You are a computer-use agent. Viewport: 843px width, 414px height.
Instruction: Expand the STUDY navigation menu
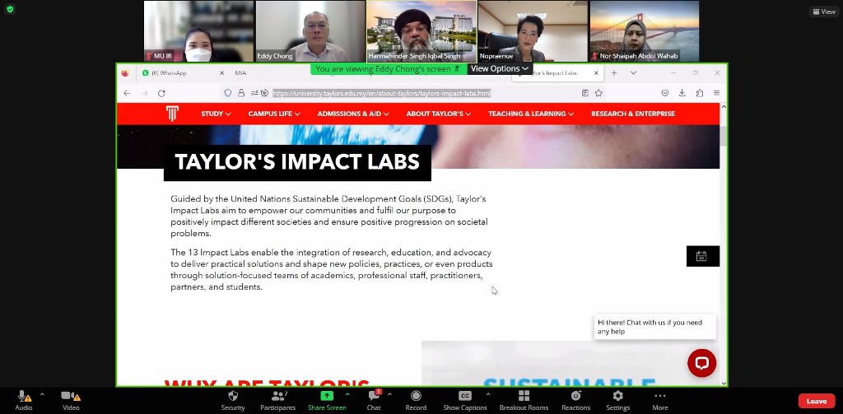(x=216, y=114)
